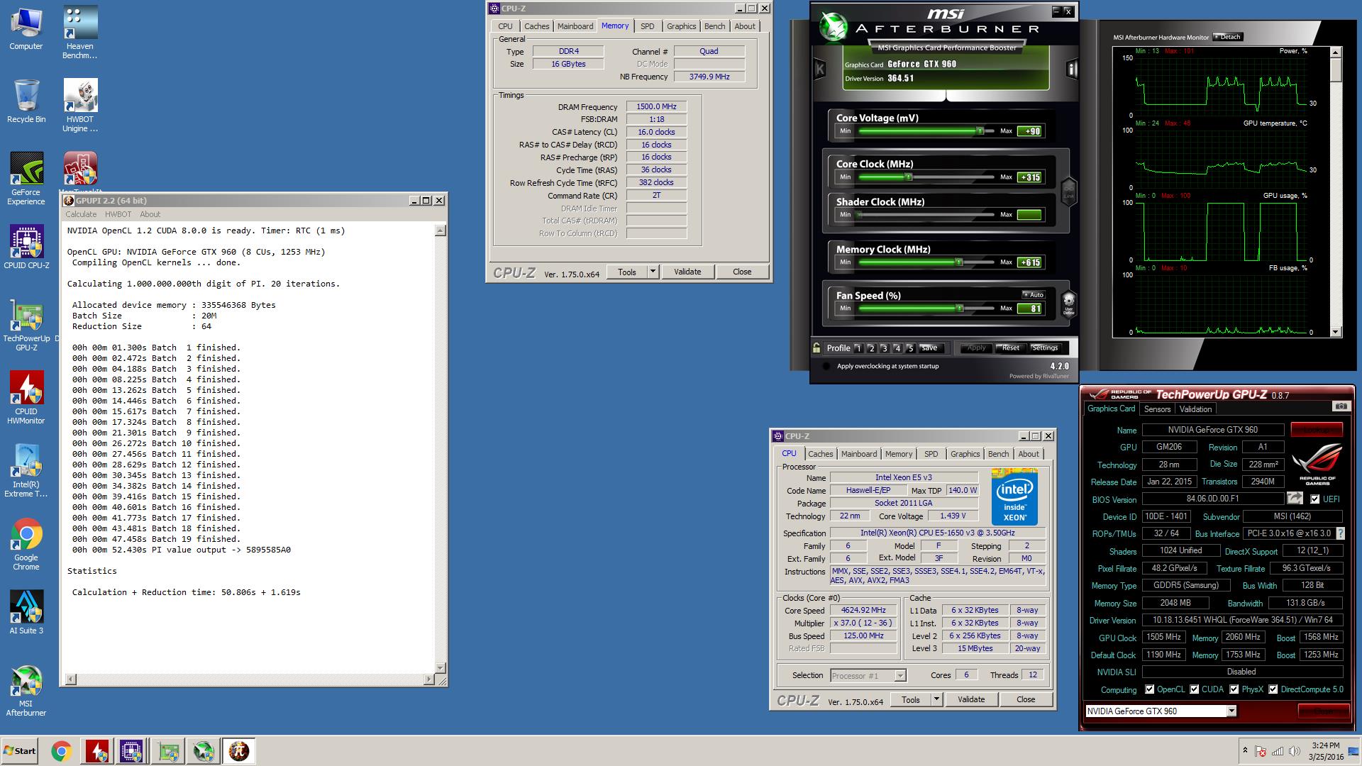Click hardware monitor scrollbar down arrow
1362x766 pixels.
pos(1336,332)
